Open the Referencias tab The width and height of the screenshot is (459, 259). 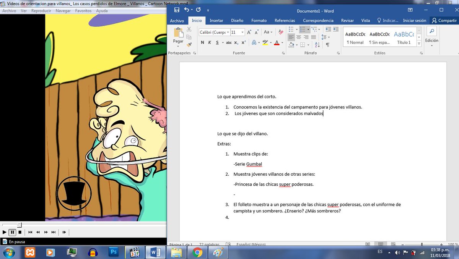coord(285,21)
